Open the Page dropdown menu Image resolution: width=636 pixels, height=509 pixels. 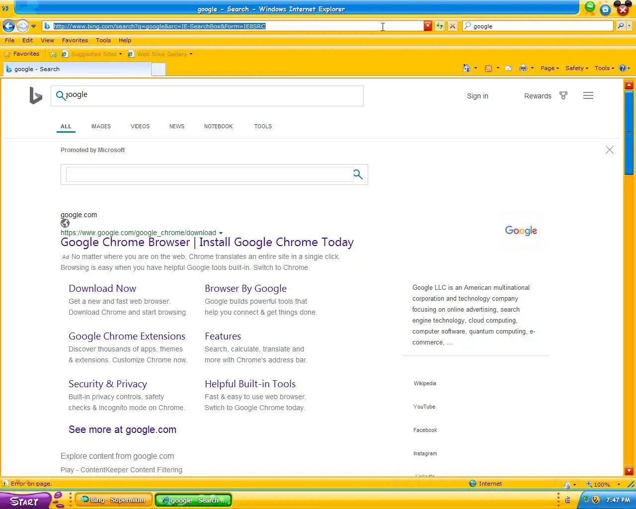(x=550, y=68)
